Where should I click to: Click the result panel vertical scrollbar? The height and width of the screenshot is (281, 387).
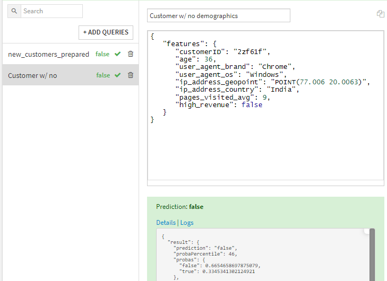coord(372,255)
